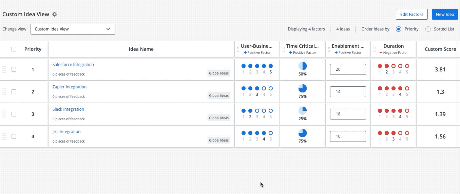Set Zapier User-Business rating to 5
The width and height of the screenshot is (460, 194).
point(271,88)
